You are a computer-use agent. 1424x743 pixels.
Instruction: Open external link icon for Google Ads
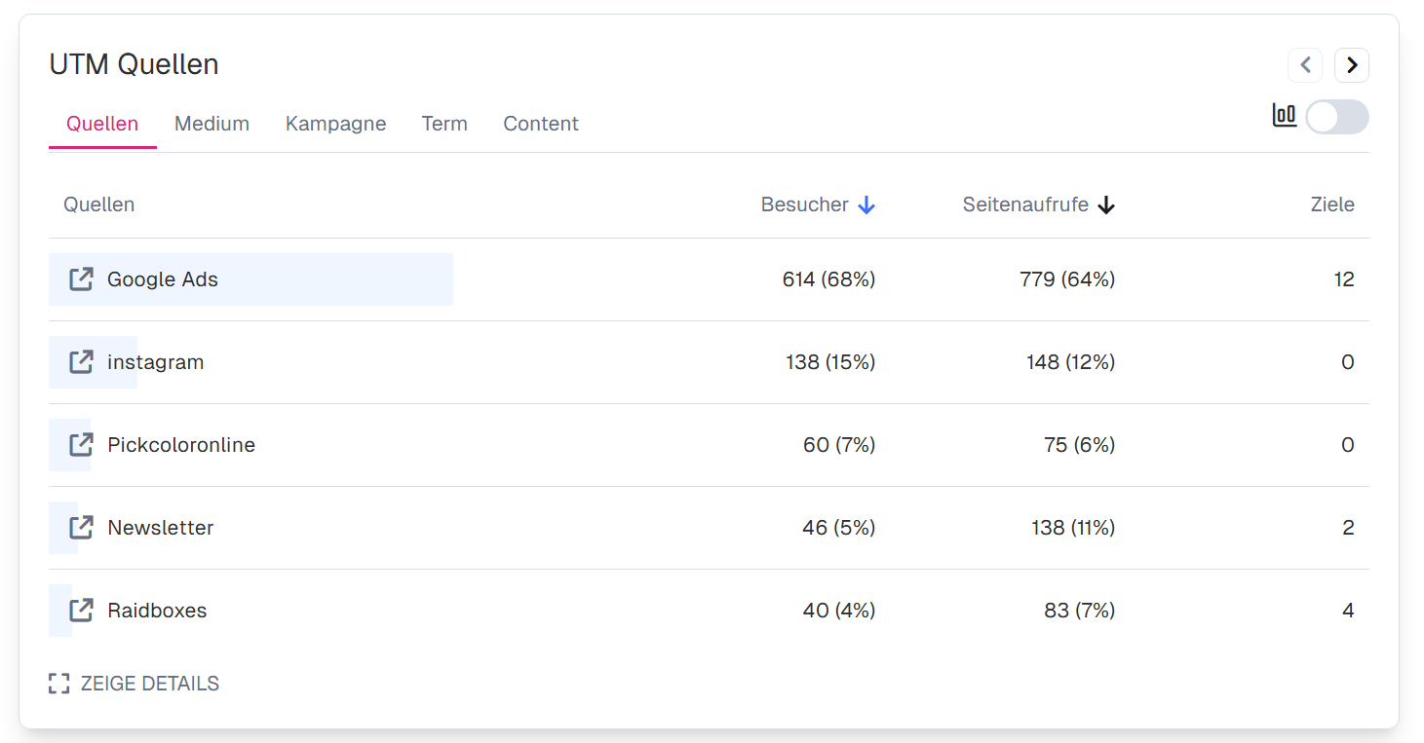(81, 279)
